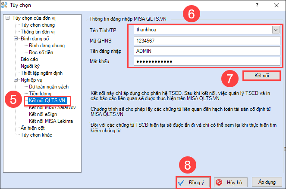
Task: Click the paragraph starting Chương trình sẽ cho phép
Action: (181, 112)
